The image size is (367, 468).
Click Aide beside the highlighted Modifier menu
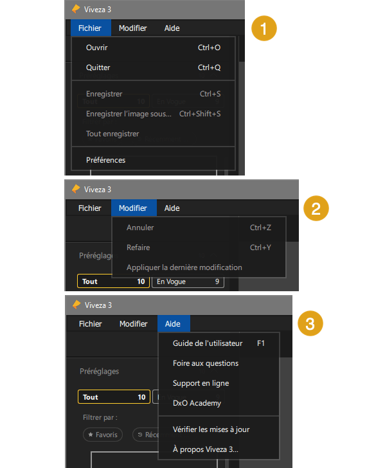point(172,208)
